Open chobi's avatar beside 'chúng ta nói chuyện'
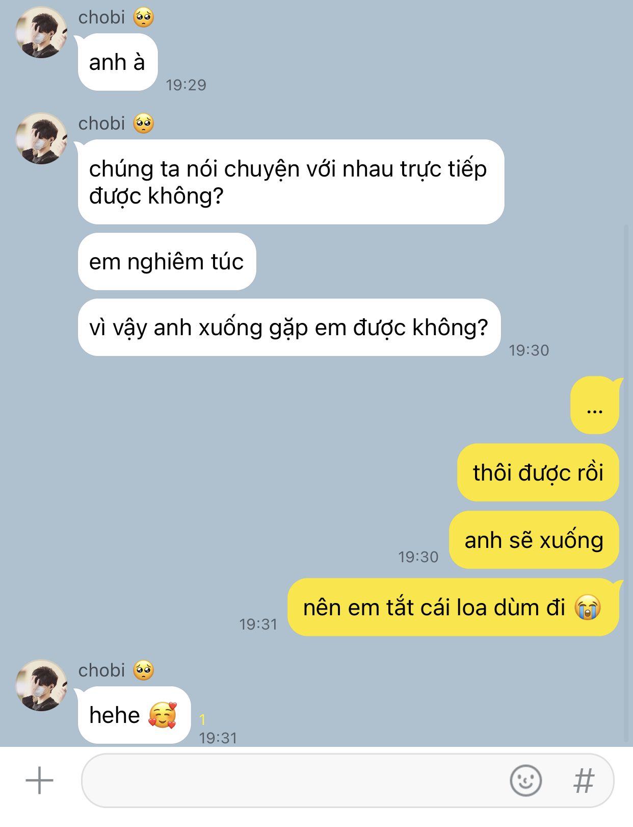Screen dimensions: 633x827 41,139
